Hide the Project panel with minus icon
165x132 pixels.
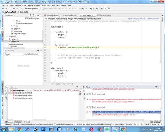[41, 15]
